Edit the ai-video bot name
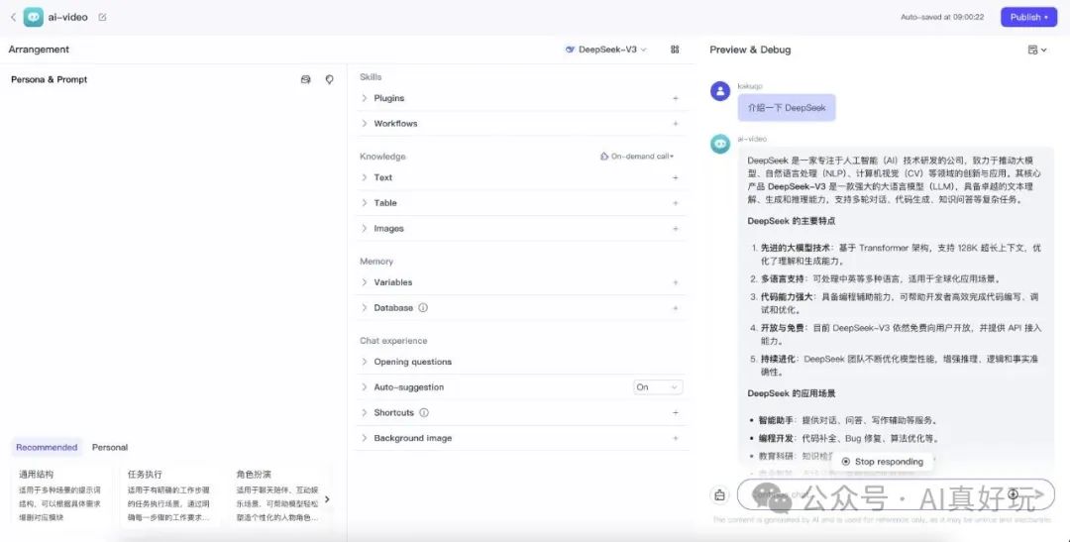Viewport: 1070px width, 542px height. click(x=102, y=17)
